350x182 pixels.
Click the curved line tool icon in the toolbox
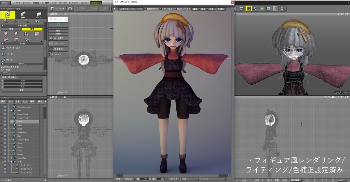tap(16, 21)
